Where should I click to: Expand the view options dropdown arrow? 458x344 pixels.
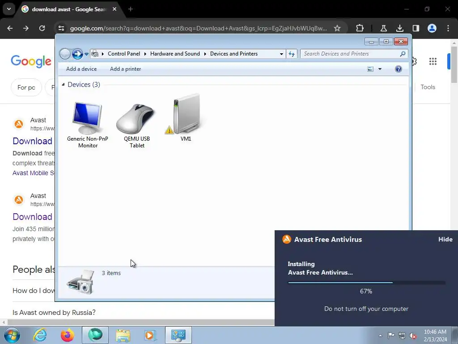click(380, 69)
